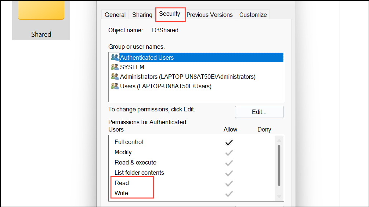Toggle Read permission Allow checkmark

(229, 183)
